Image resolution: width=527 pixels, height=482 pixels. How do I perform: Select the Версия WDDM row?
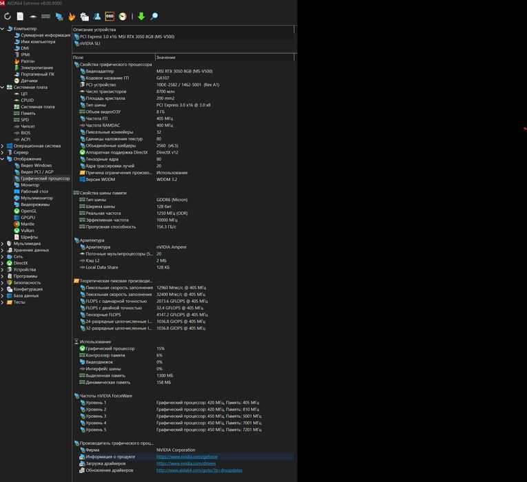point(183,179)
